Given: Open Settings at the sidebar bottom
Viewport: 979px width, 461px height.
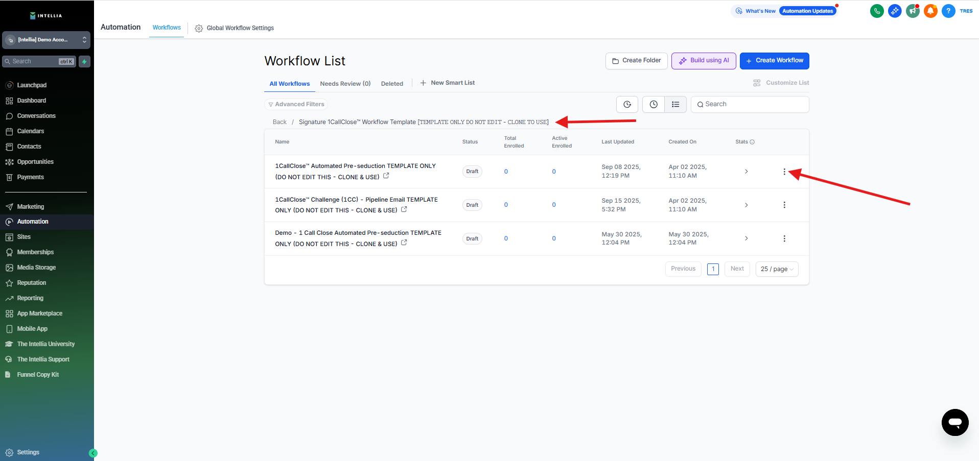Looking at the screenshot, I should click(x=28, y=452).
